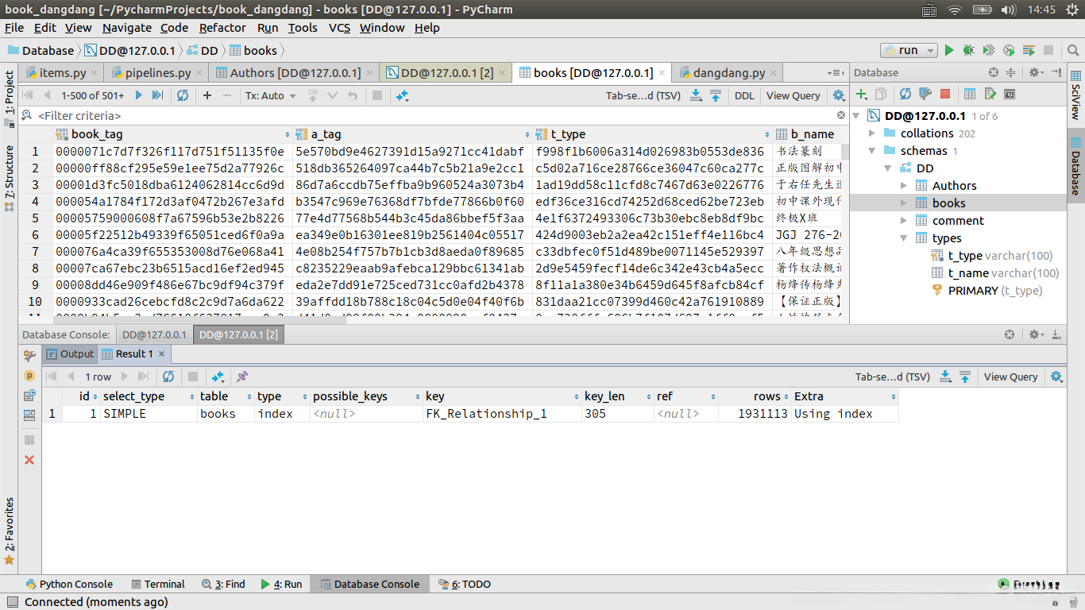1085x610 pixels.
Task: Open data editor settings gear
Action: click(839, 95)
